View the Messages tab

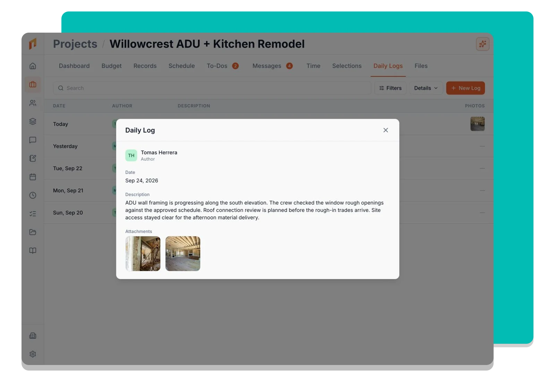(x=272, y=66)
